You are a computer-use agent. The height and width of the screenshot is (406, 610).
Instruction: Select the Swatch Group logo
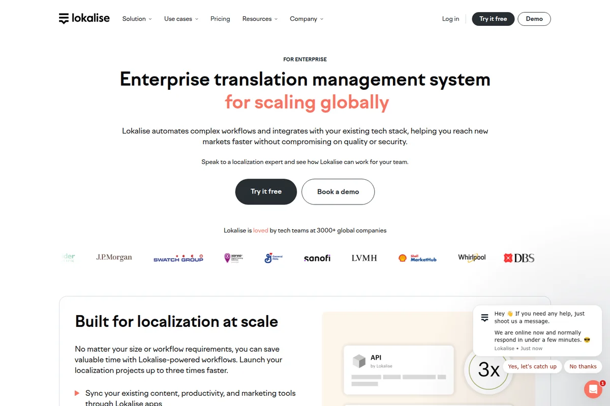click(178, 258)
